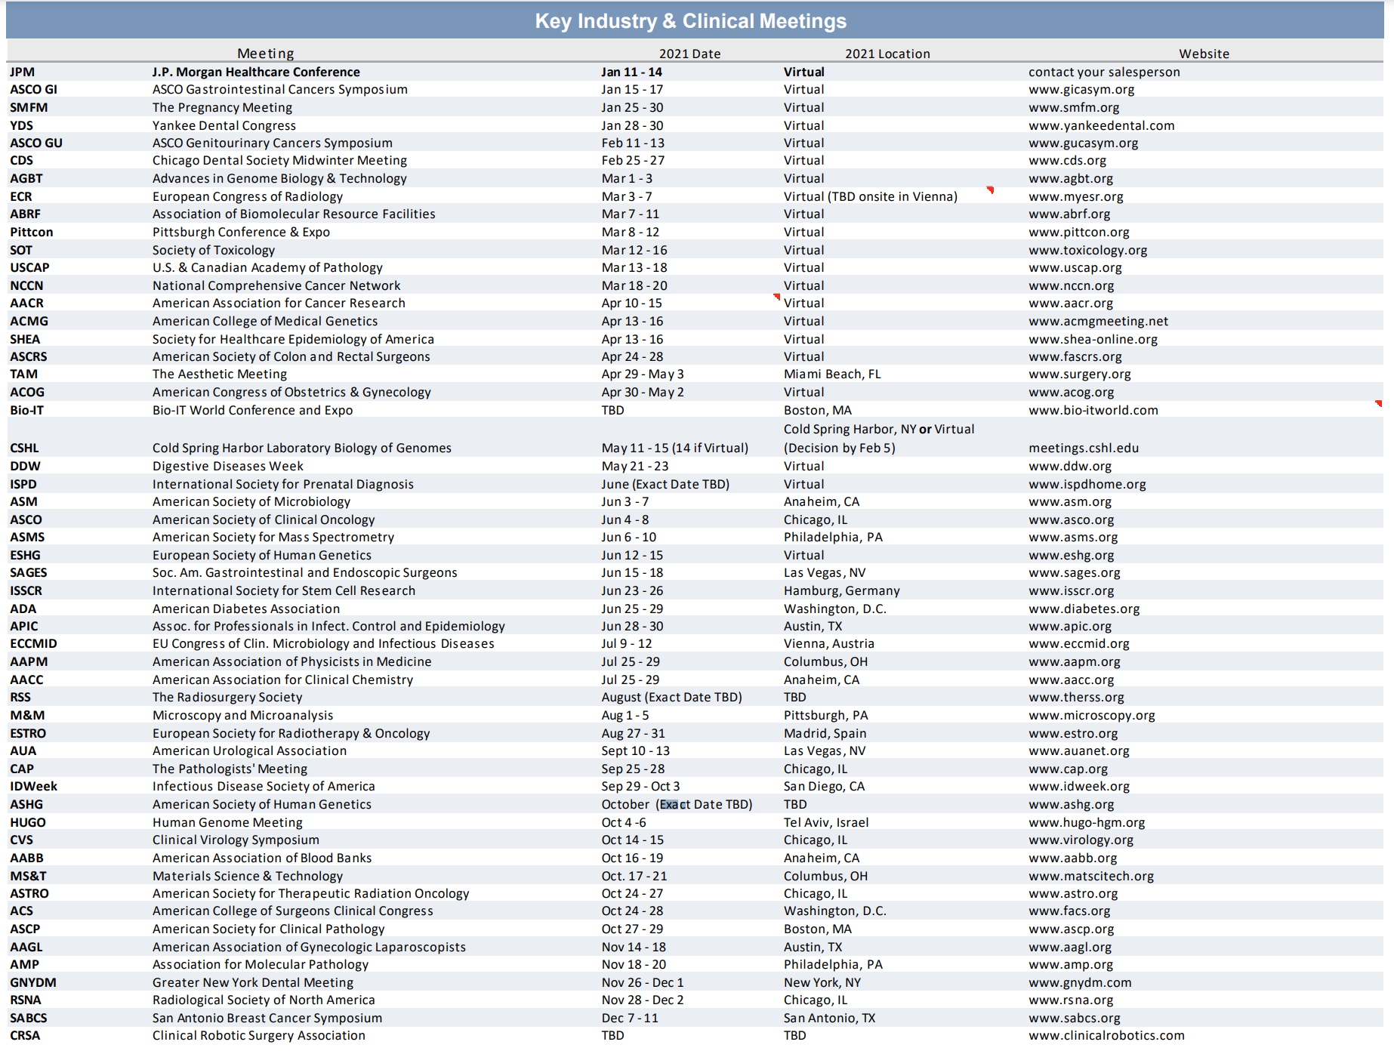Click American Diabetes Association cell

[x=246, y=609]
